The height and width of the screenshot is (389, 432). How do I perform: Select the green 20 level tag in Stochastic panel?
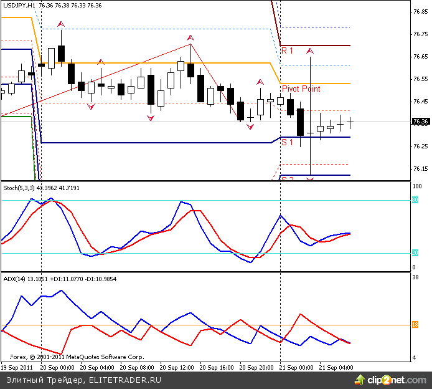pos(415,253)
